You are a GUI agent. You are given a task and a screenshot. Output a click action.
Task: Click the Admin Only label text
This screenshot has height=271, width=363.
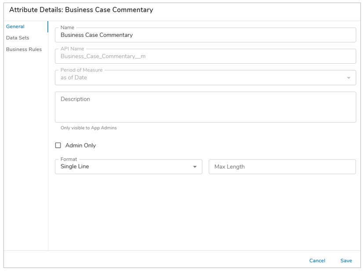pos(80,145)
